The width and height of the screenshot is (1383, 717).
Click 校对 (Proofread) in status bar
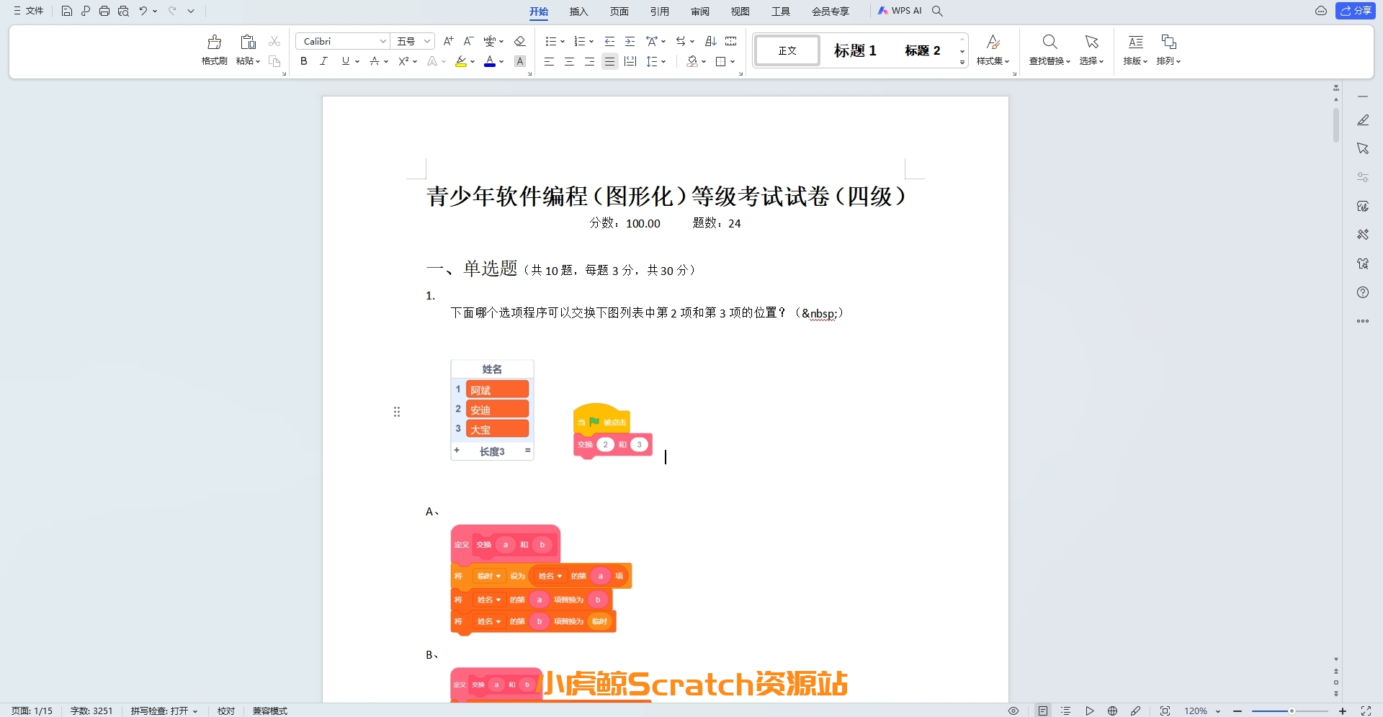coord(226,711)
